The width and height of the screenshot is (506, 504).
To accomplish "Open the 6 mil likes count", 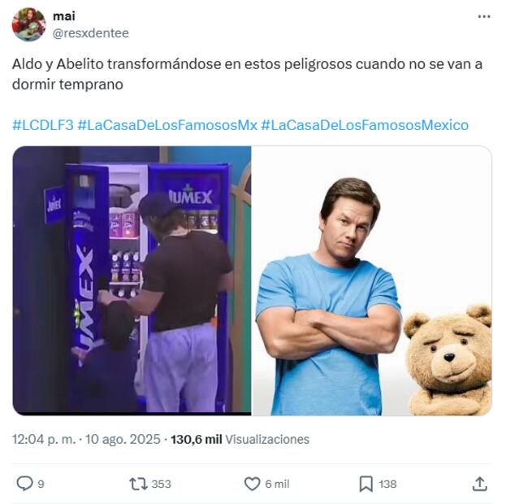I will [277, 484].
